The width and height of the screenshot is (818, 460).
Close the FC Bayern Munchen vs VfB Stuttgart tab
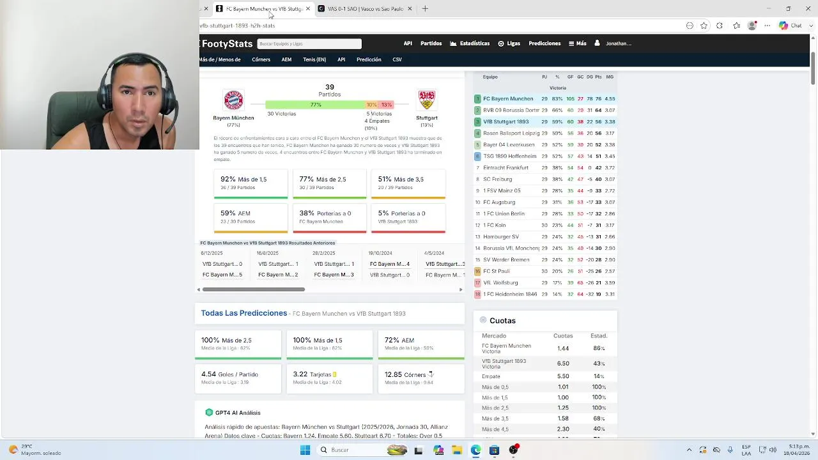(308, 8)
